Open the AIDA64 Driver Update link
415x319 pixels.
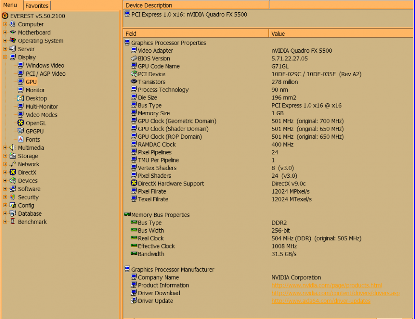(x=321, y=301)
